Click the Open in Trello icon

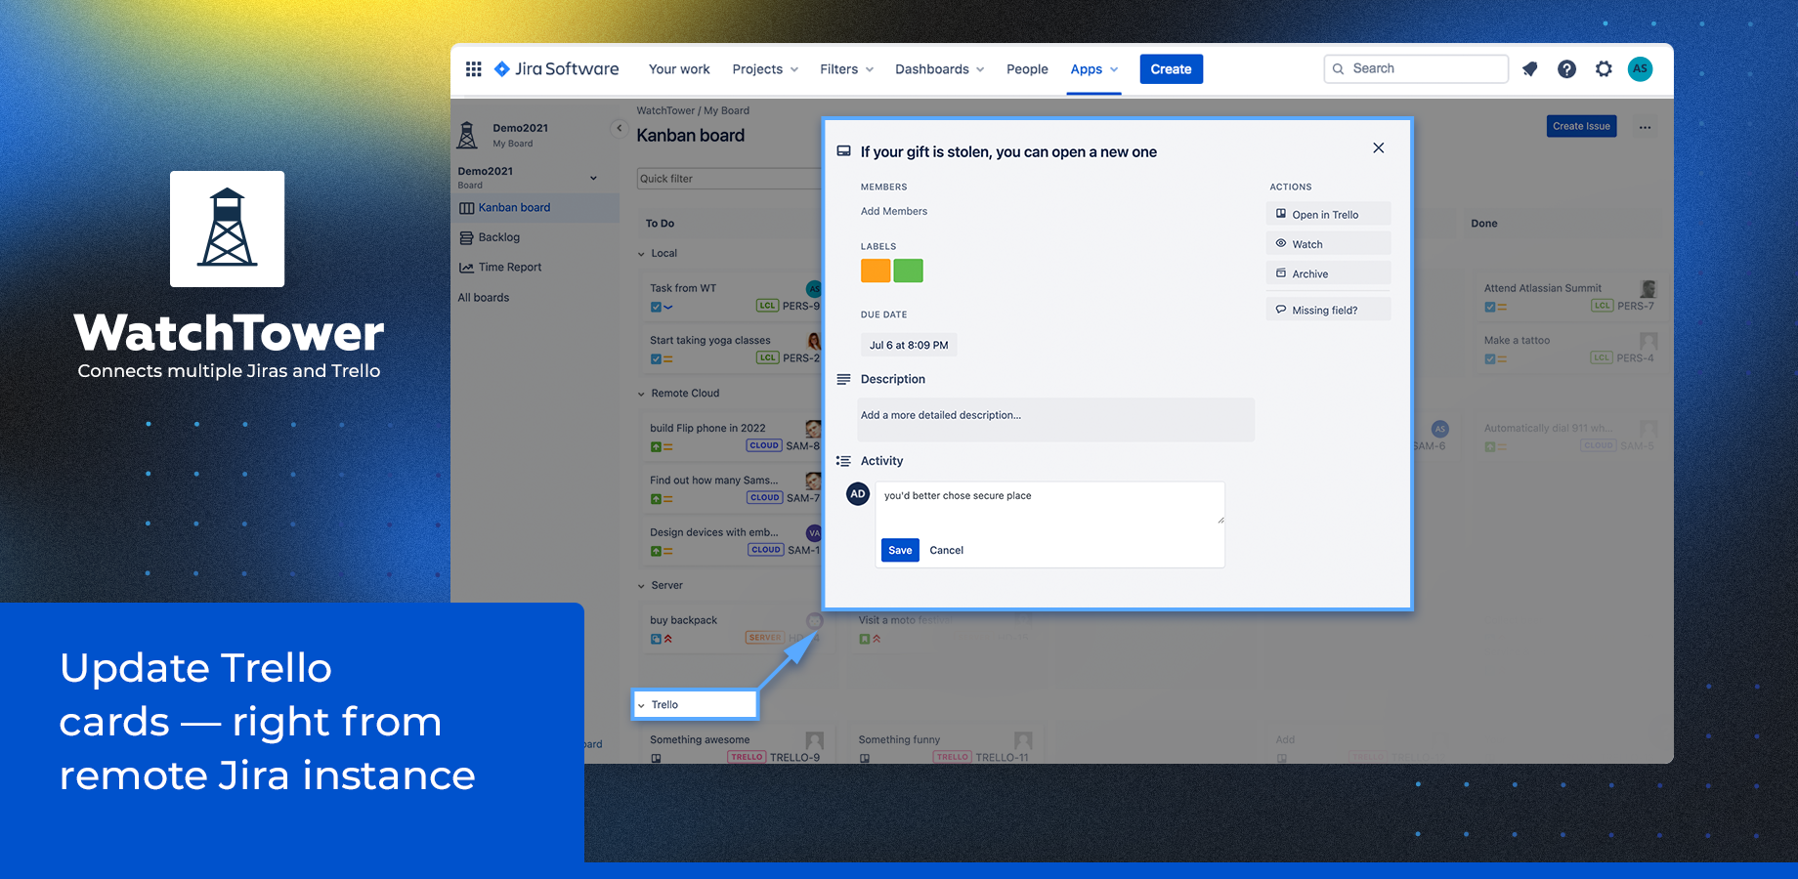(1281, 214)
